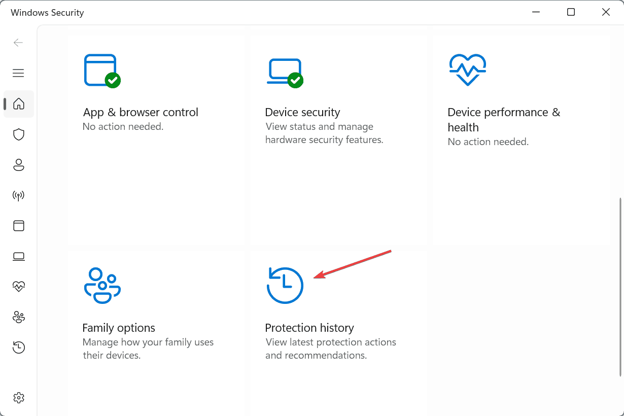Open Device security laptop icon in sidebar
This screenshot has height=416, width=624.
point(19,256)
